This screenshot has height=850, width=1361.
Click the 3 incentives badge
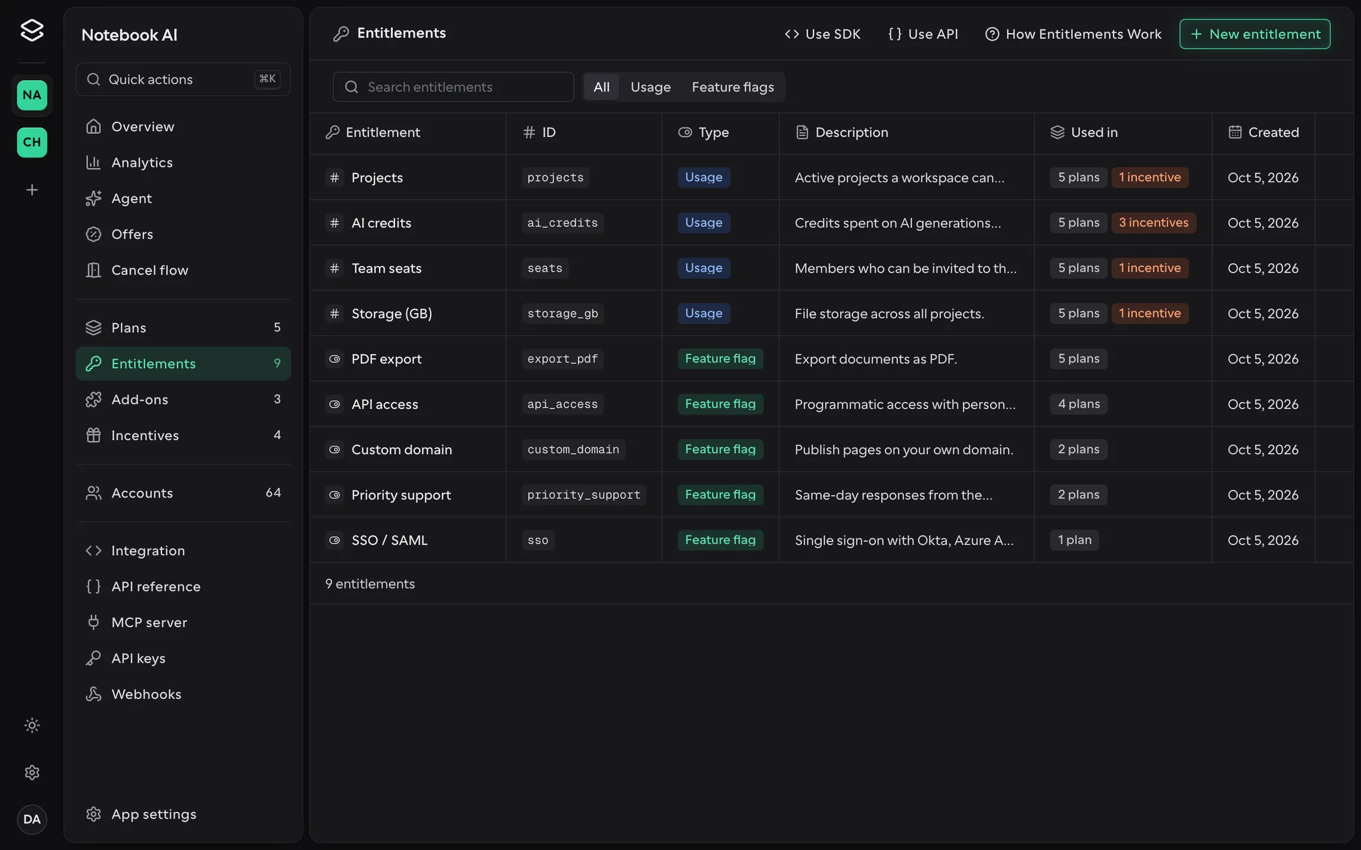point(1153,223)
